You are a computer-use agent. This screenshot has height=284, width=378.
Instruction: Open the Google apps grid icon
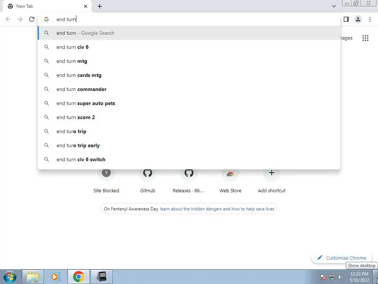[x=365, y=38]
